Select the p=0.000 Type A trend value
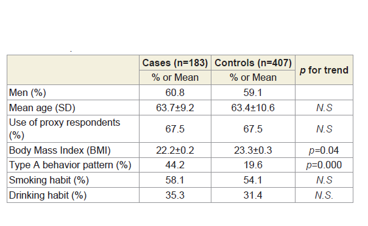The width and height of the screenshot is (368, 226). (324, 165)
